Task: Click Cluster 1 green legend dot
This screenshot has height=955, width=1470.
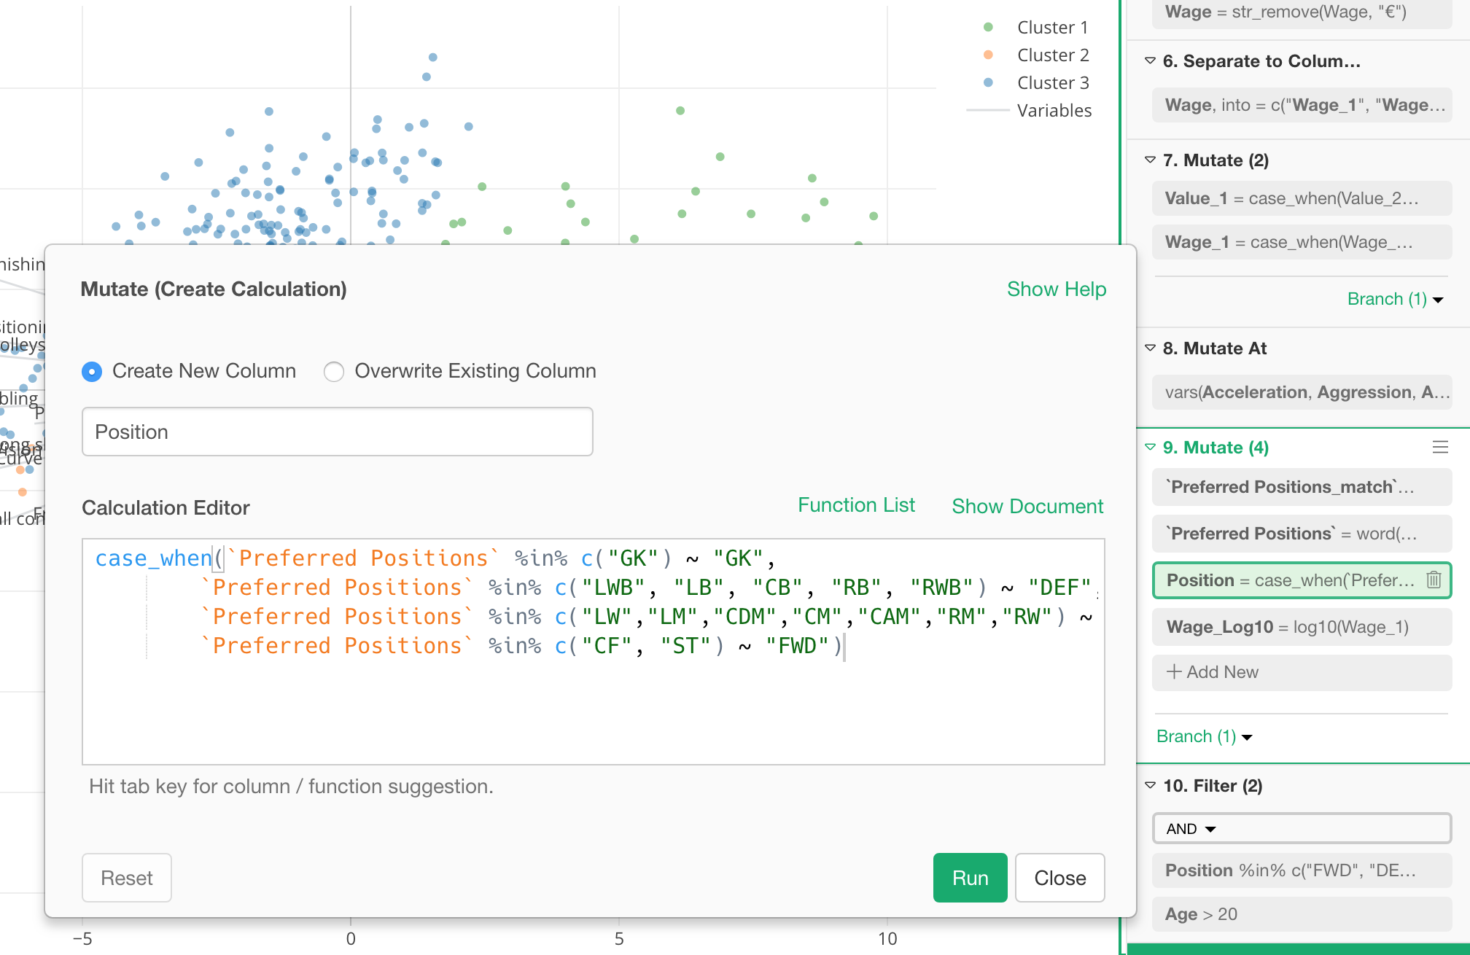Action: (988, 28)
